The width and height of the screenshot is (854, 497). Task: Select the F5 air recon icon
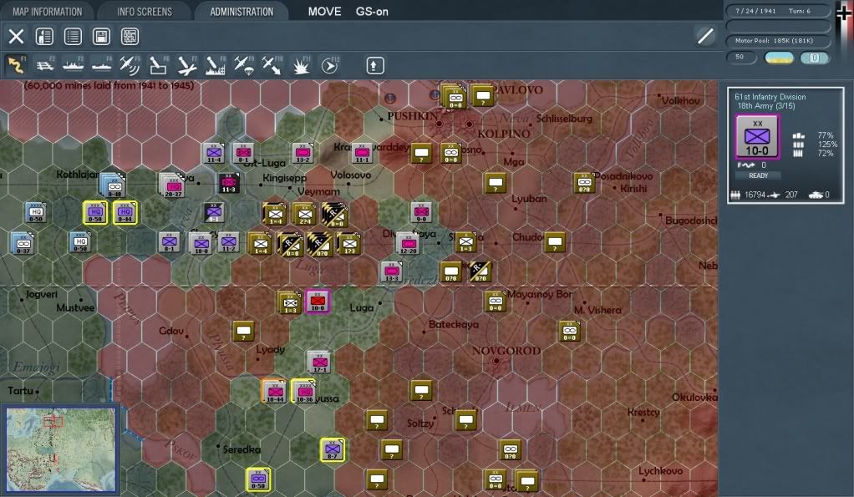click(130, 65)
